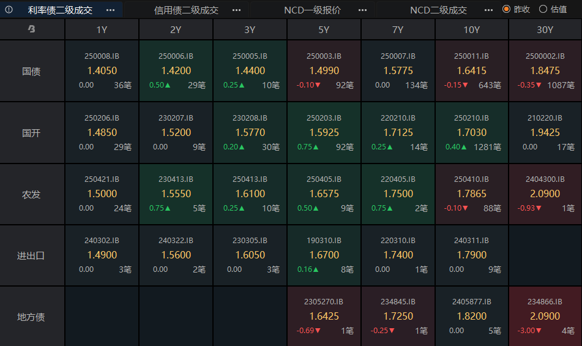Switch to the 信用债二级成交 tab
The image size is (582, 346).
tap(186, 10)
